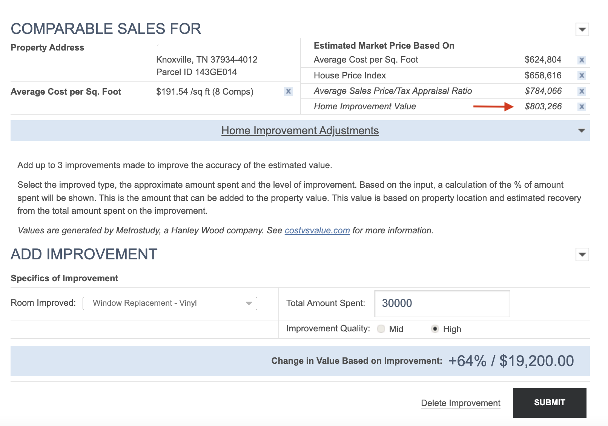Open the costvsvalue.com link
The image size is (608, 426).
tap(317, 230)
